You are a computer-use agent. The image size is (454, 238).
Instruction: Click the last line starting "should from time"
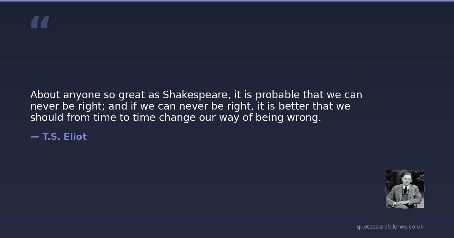pyautogui.click(x=175, y=117)
